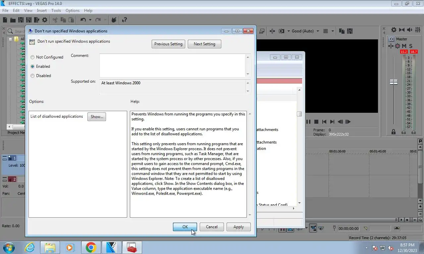
Task: Open the Options menu
Action: tap(73, 11)
